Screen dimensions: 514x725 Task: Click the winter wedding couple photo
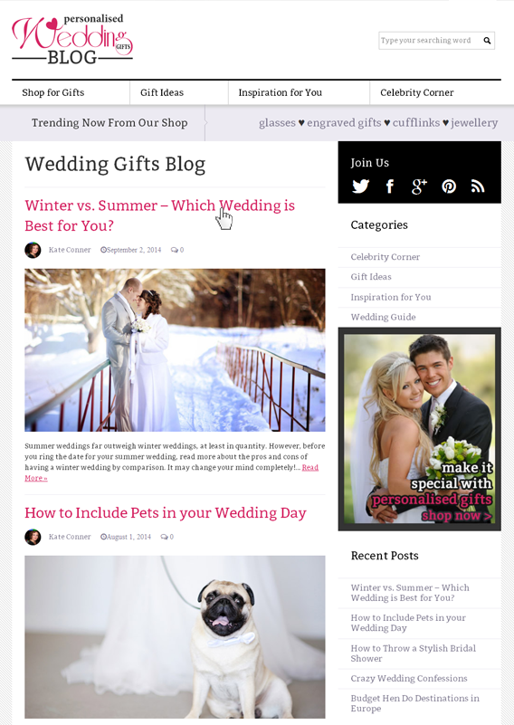tap(175, 350)
